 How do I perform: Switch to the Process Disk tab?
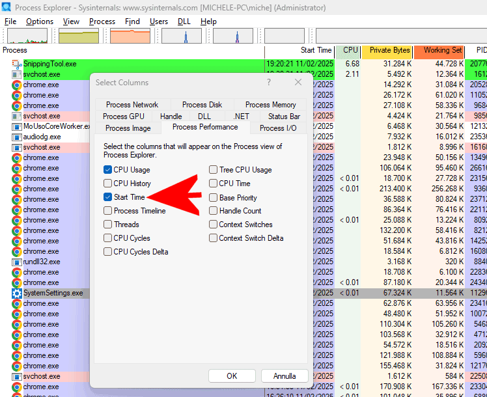[202, 105]
